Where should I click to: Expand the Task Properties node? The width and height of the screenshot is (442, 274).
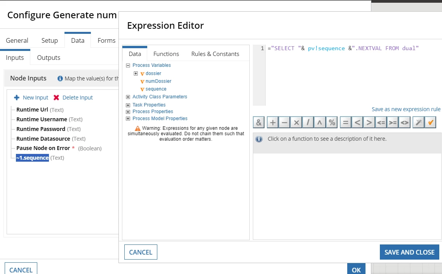[128, 105]
